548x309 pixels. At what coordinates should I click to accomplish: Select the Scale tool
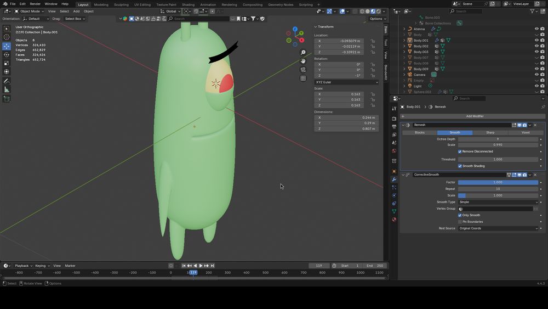coord(7,63)
